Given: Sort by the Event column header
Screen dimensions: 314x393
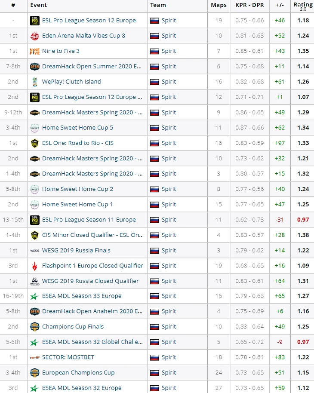Looking at the screenshot, I should (x=38, y=5).
